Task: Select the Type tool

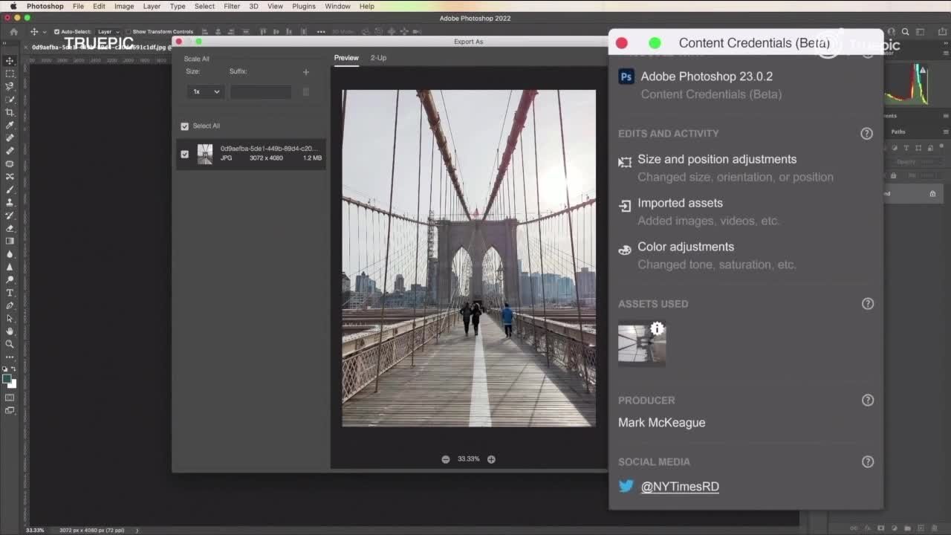Action: point(10,293)
